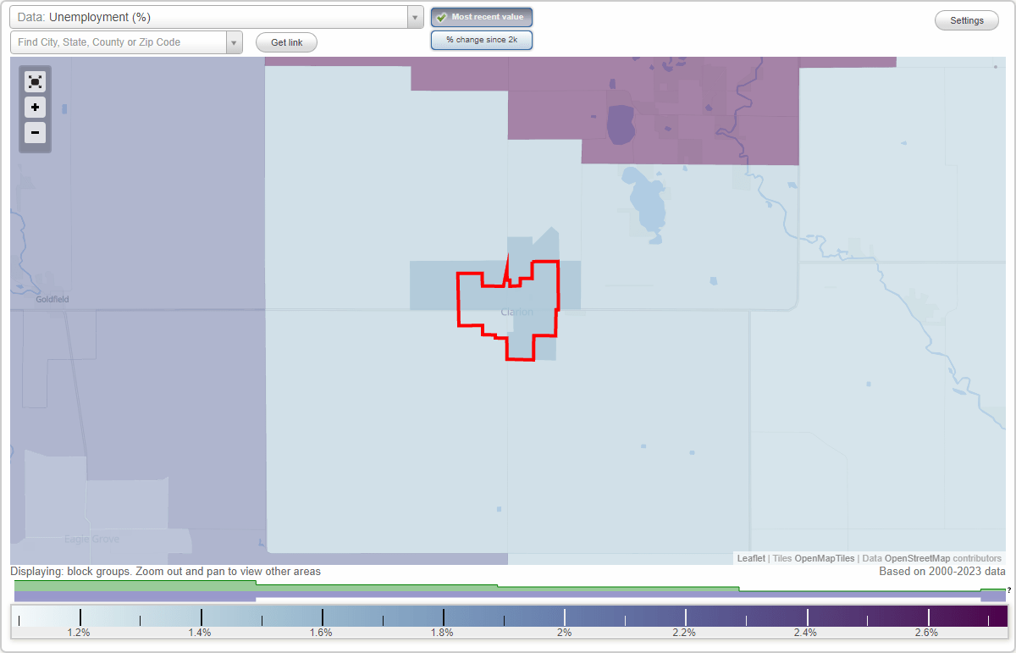Click the 1.8% mark on color scale
Screen dimensions: 1016x653
click(x=442, y=632)
